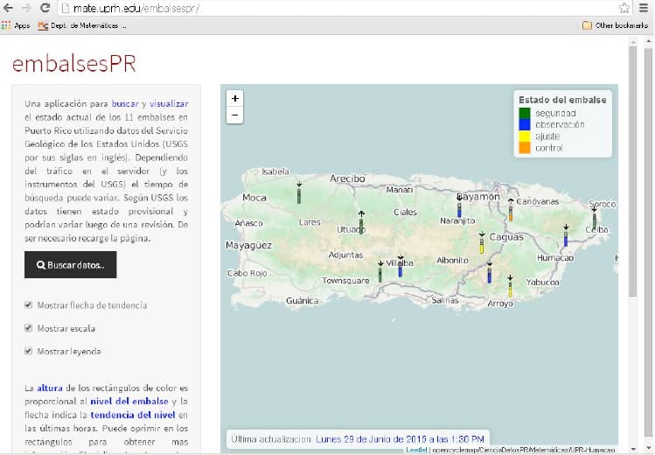
Task: Click the embalsesPR page title
Action: click(74, 64)
